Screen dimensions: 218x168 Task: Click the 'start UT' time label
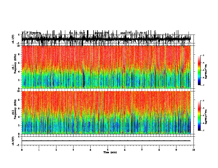125,33
